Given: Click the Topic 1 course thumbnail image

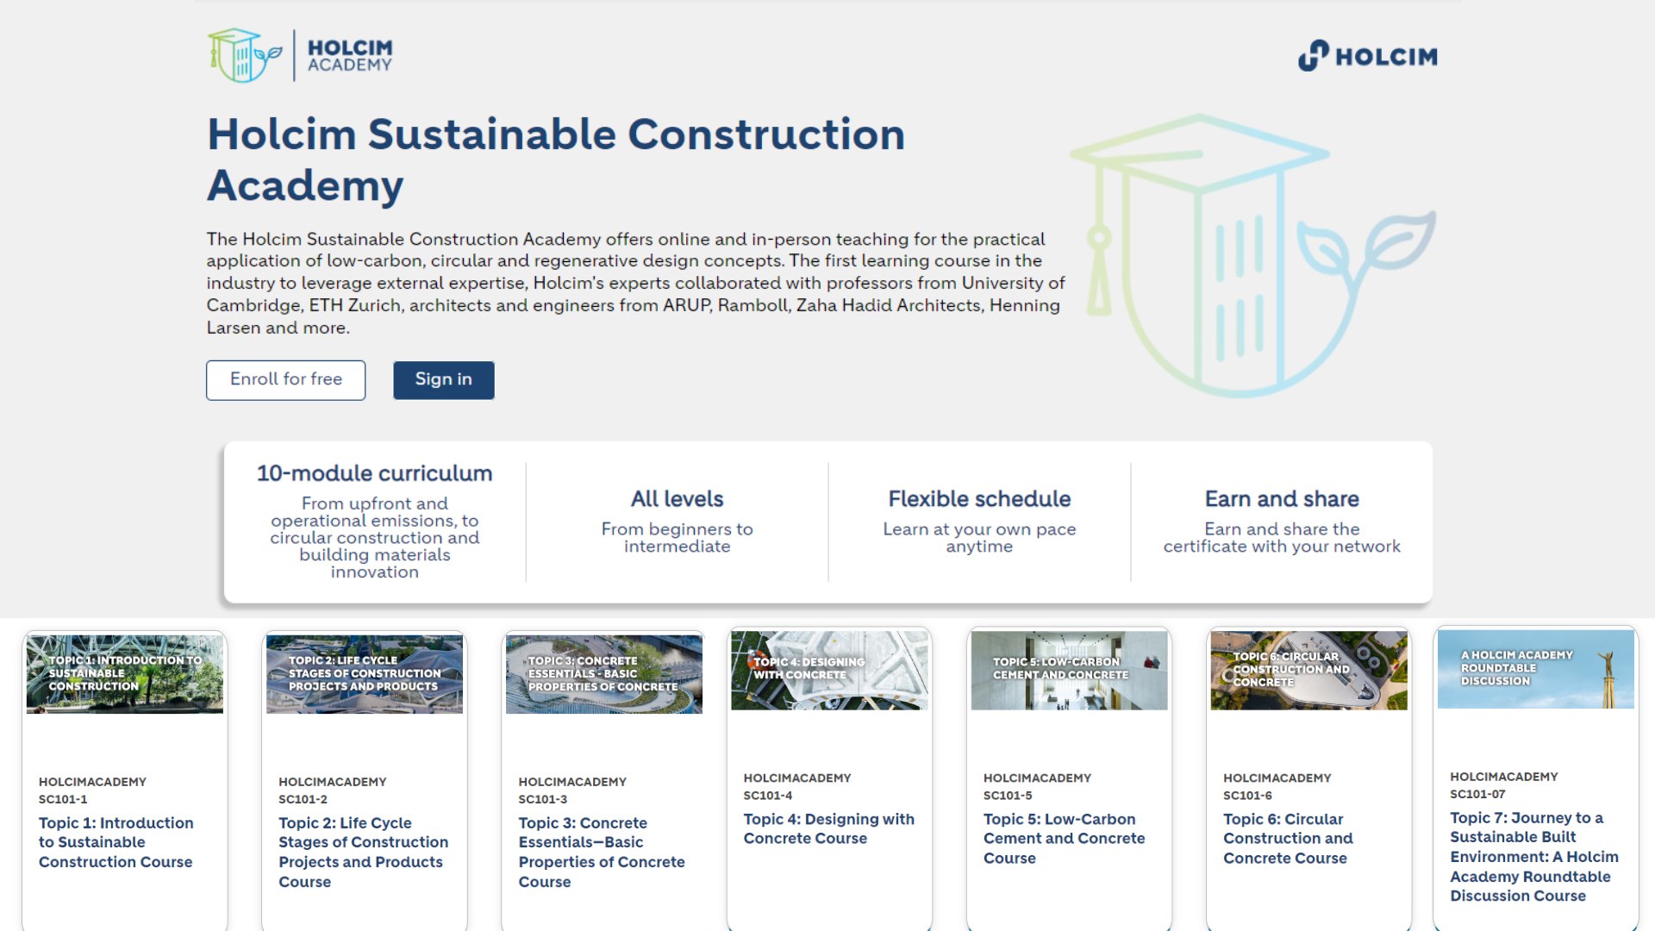Looking at the screenshot, I should click(x=124, y=673).
